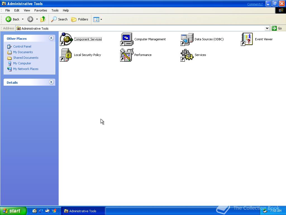Click the Services label text
Viewport: 286px width, 215px height.
200,55
